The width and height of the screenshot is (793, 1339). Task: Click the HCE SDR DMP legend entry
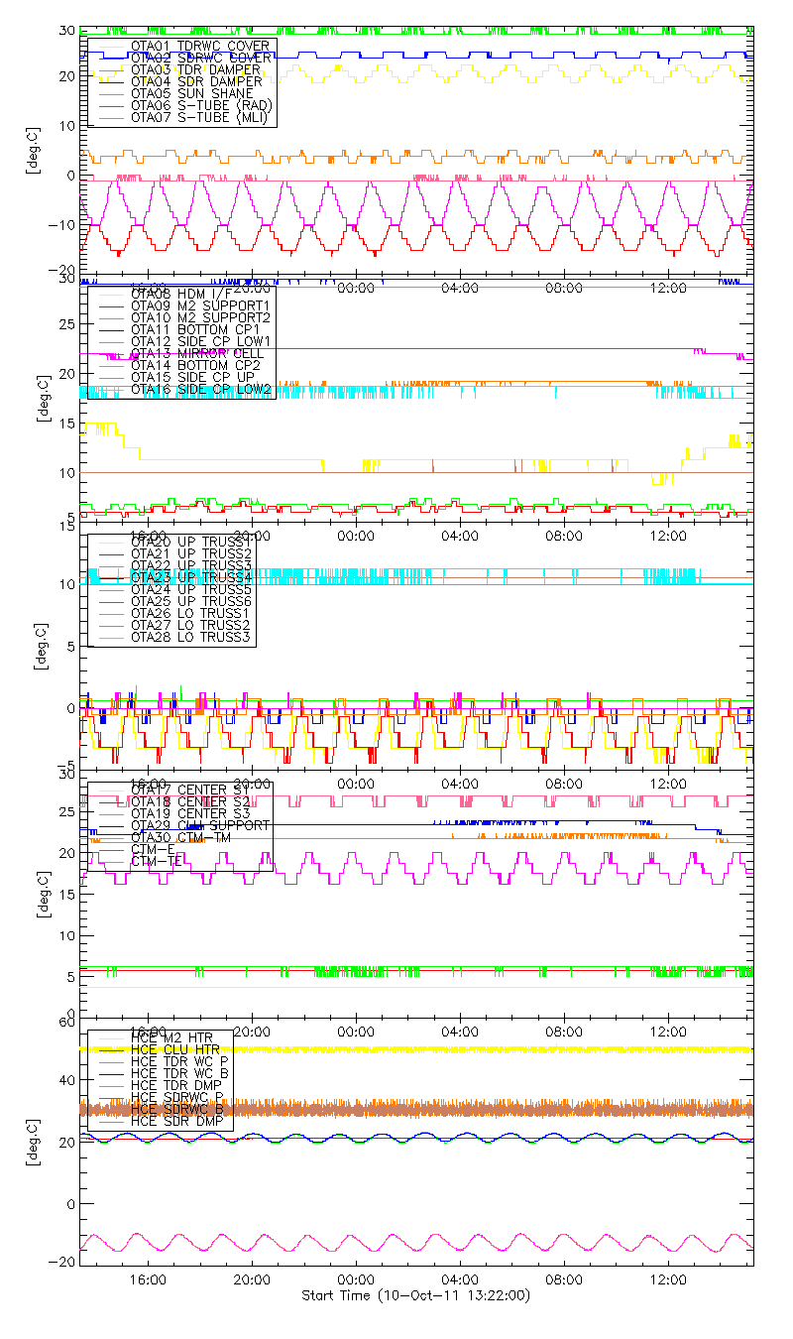178,1121
